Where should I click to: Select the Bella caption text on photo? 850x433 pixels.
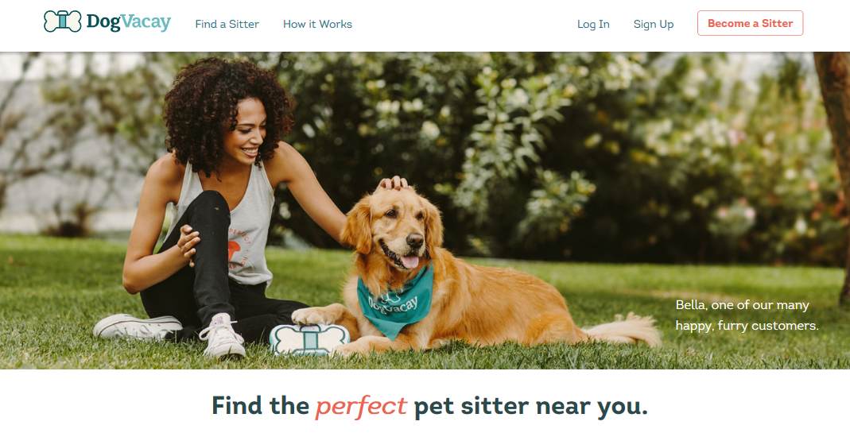point(747,315)
